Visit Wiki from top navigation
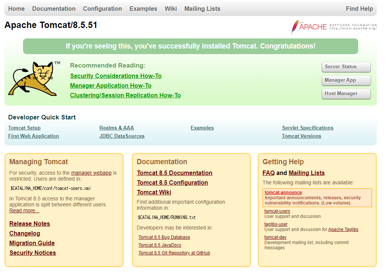 (x=171, y=9)
